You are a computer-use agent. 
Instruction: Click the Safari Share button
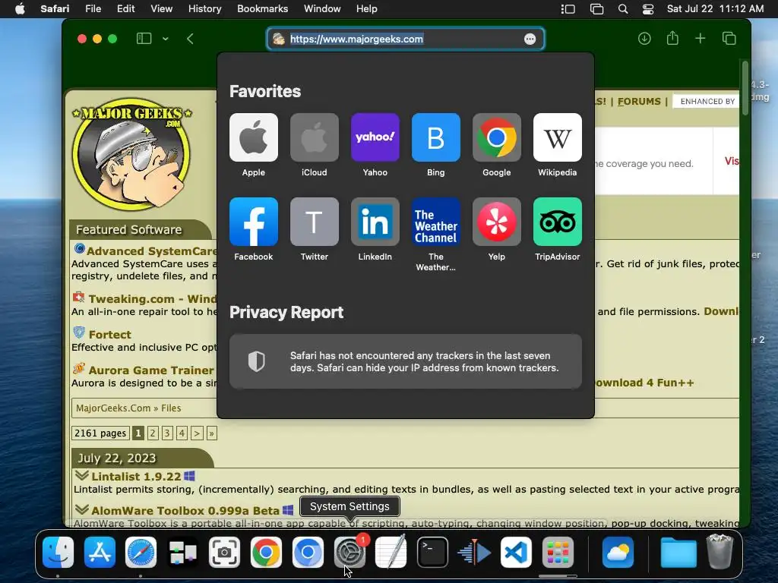[672, 38]
